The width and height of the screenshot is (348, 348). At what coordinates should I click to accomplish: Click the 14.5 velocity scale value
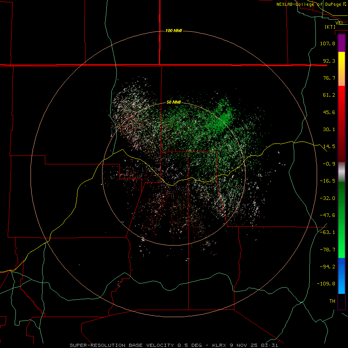[x=329, y=147]
